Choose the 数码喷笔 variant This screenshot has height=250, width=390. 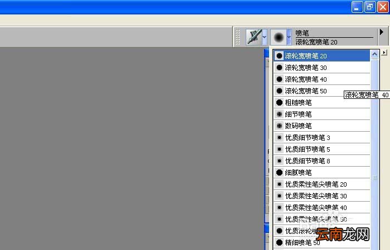coord(321,126)
